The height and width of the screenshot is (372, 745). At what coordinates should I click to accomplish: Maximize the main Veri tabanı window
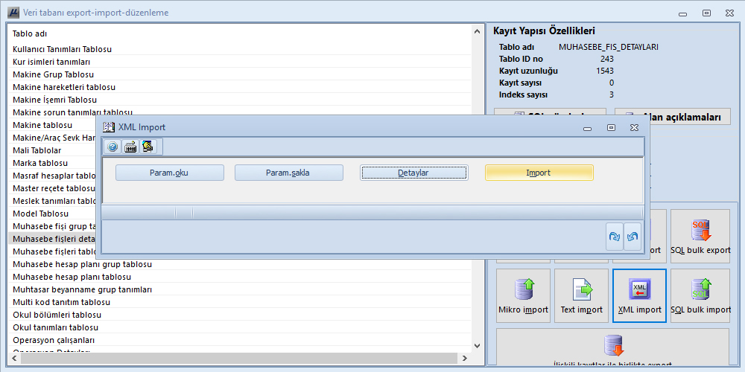point(706,13)
